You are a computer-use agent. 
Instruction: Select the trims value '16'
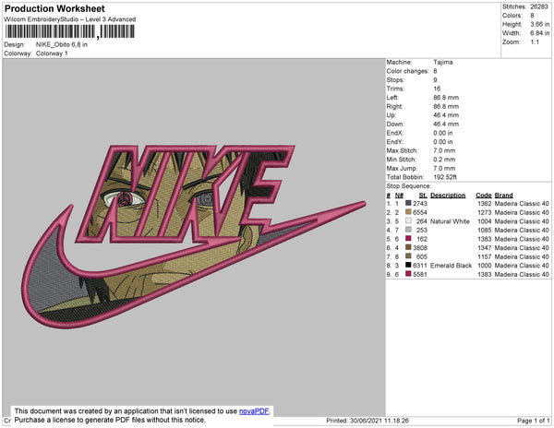click(437, 89)
